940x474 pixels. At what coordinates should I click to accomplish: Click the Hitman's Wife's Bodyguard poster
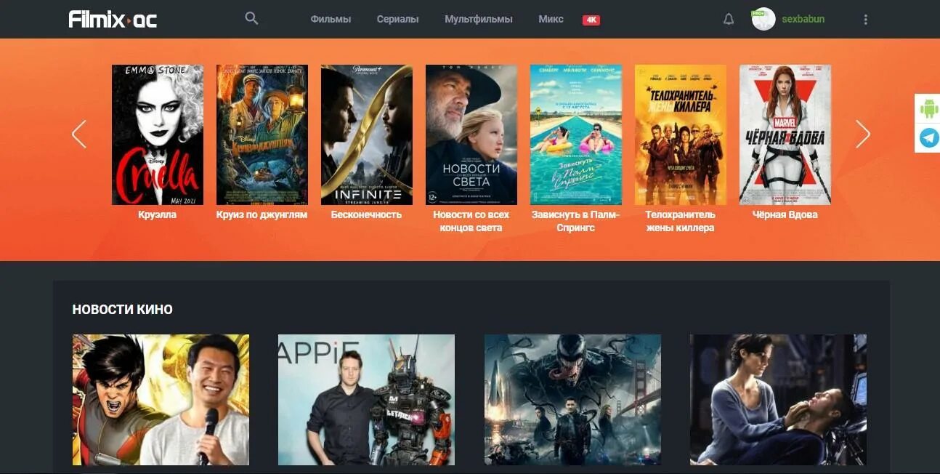click(x=681, y=134)
